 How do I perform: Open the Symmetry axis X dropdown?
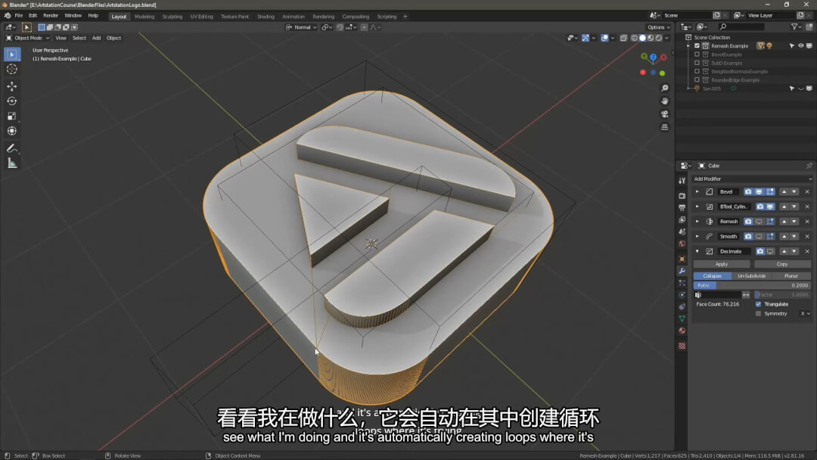(x=805, y=314)
